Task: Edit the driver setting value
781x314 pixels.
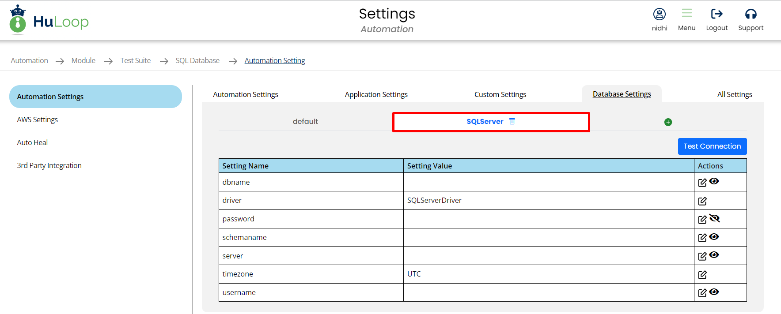Action: tap(702, 201)
